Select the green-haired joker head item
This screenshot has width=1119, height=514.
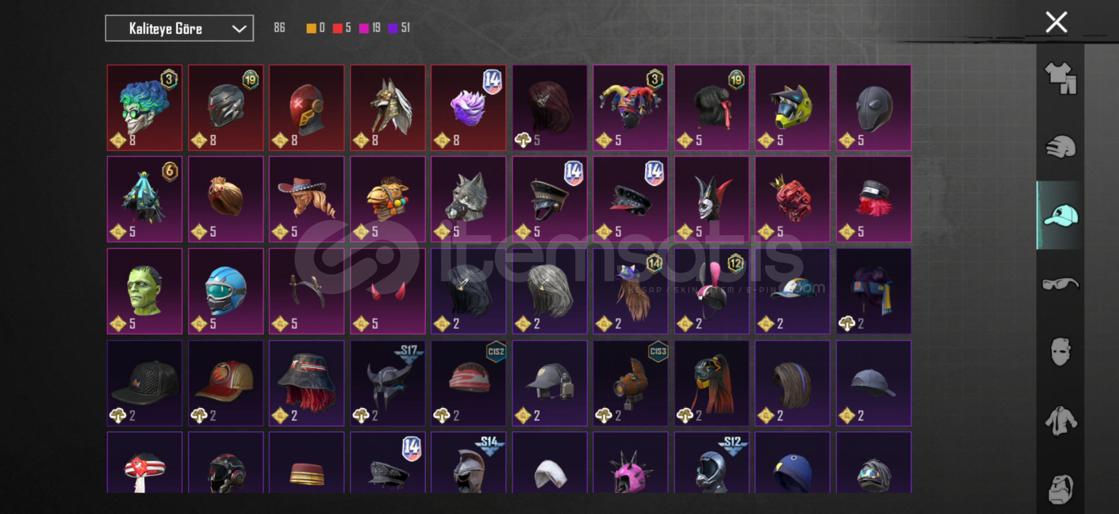coord(144,108)
